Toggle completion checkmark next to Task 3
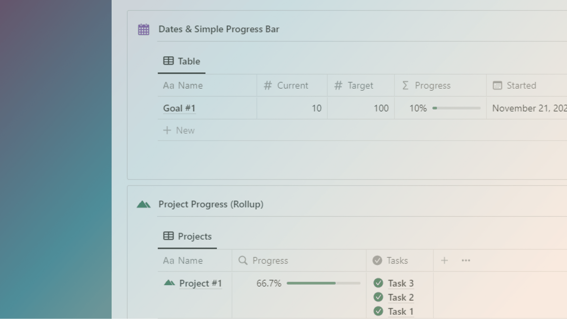The width and height of the screenshot is (567, 319). (378, 283)
